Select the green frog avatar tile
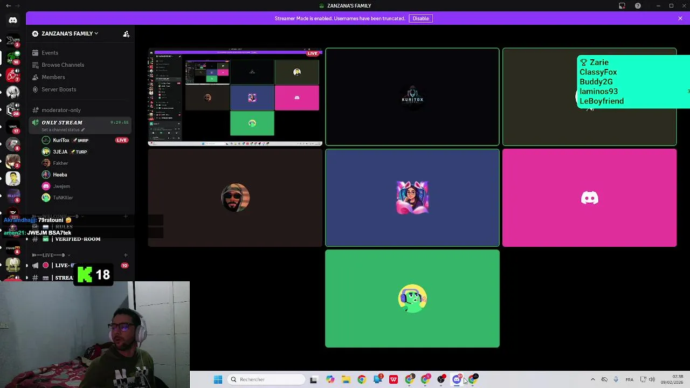 [x=412, y=299]
